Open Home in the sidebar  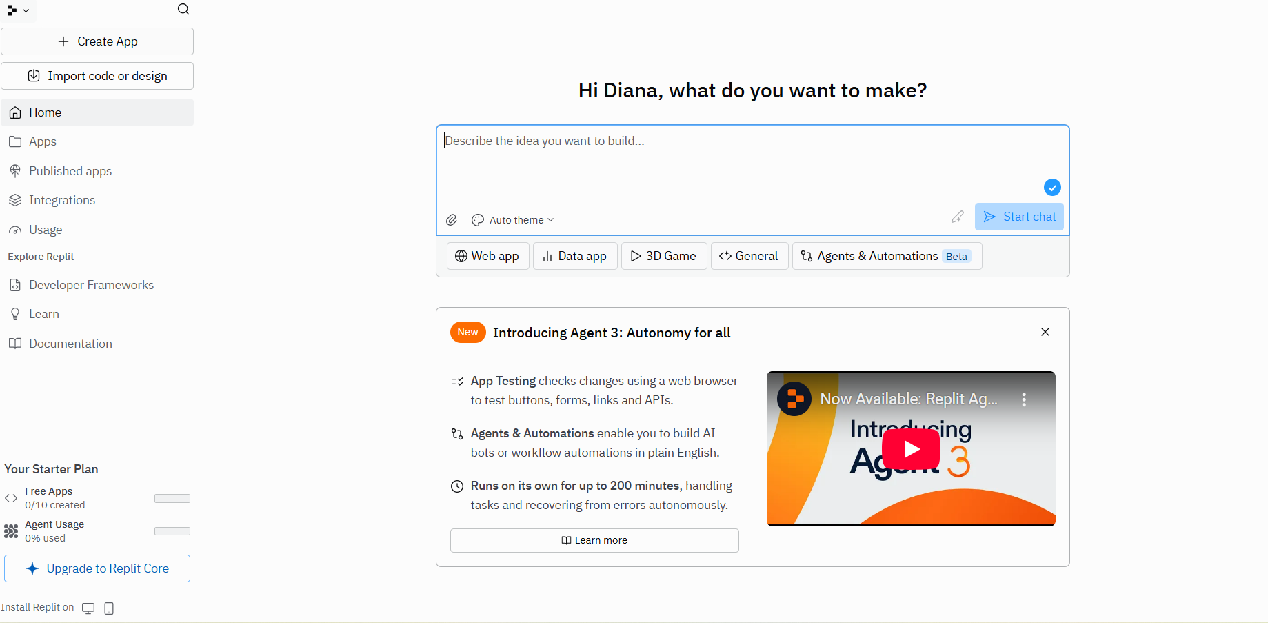tap(97, 112)
